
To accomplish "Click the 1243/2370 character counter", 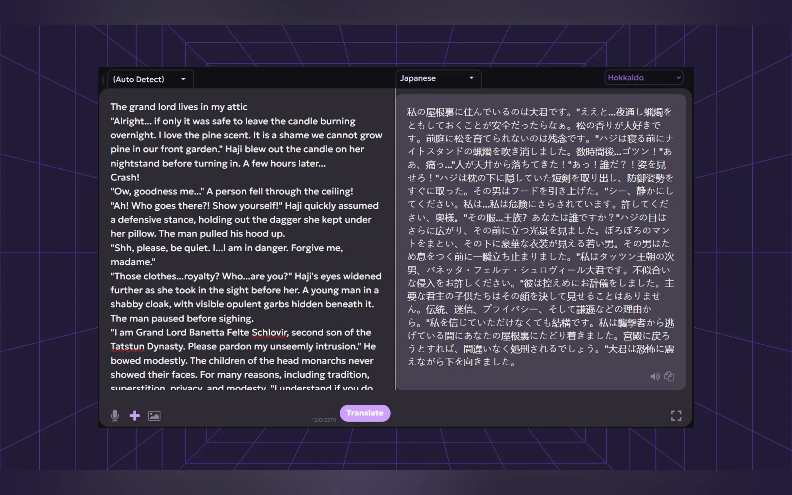I will (x=323, y=420).
